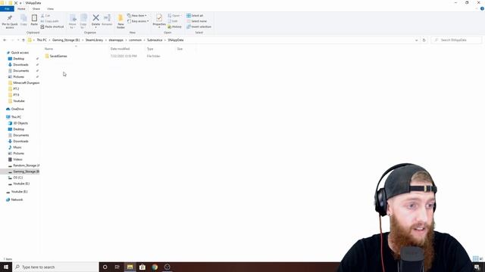The width and height of the screenshot is (485, 272).
Task: Go back with the back arrow
Action: (5, 40)
